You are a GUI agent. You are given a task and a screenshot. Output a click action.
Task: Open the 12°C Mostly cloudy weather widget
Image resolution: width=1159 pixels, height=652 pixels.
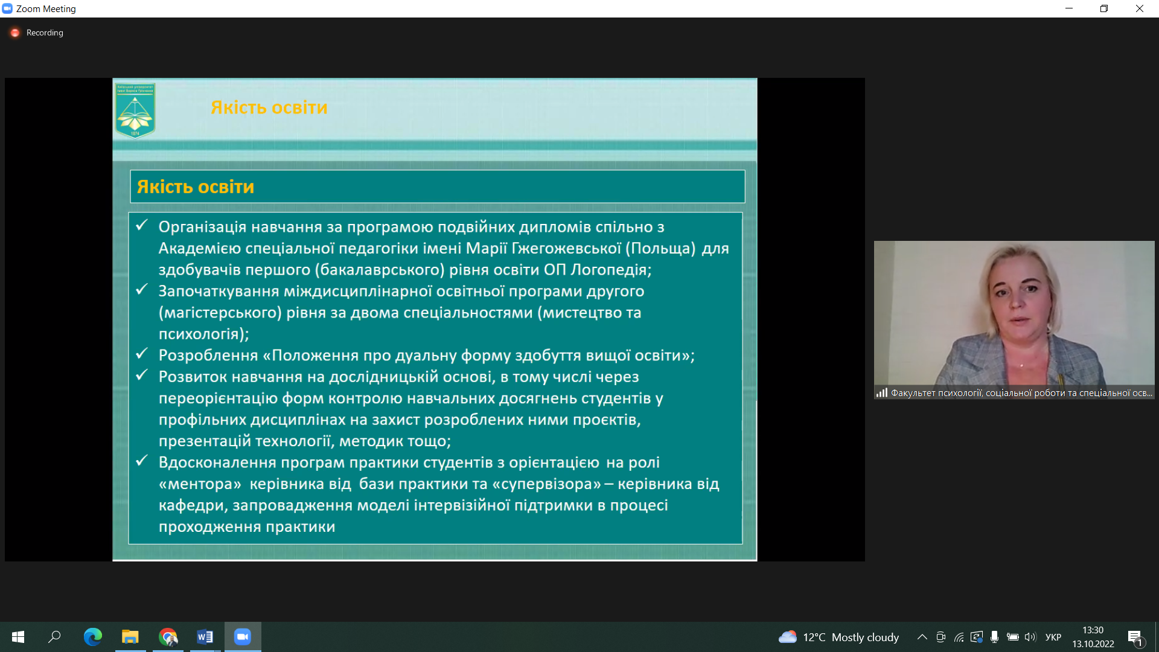tap(839, 637)
